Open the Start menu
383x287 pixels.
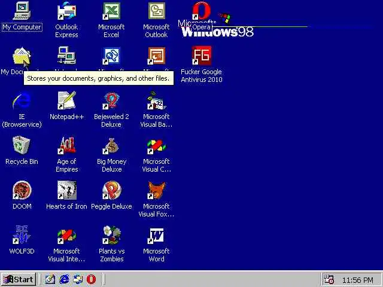[19, 279]
